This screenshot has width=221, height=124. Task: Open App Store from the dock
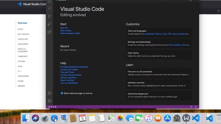(167, 118)
